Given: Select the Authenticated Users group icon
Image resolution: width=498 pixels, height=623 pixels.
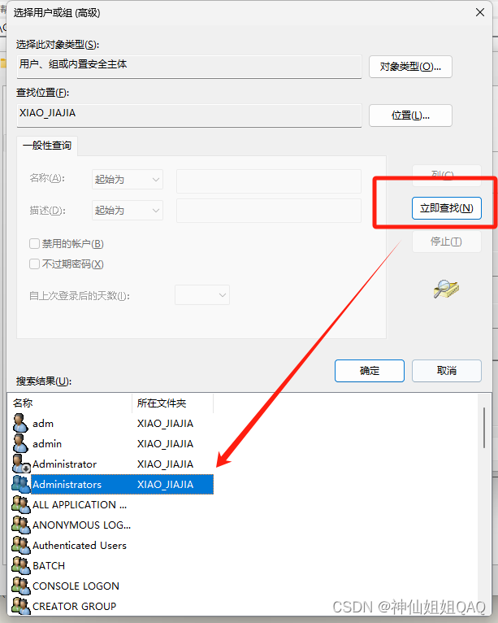Looking at the screenshot, I should coord(21,545).
